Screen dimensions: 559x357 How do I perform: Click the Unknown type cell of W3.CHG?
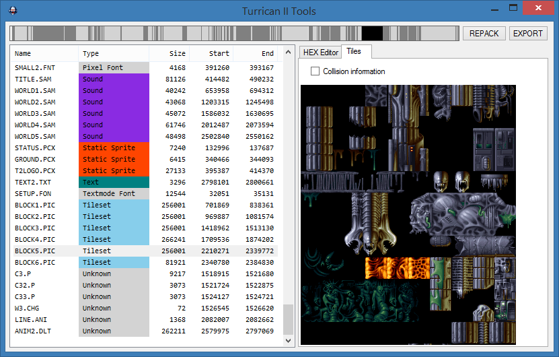(x=114, y=308)
